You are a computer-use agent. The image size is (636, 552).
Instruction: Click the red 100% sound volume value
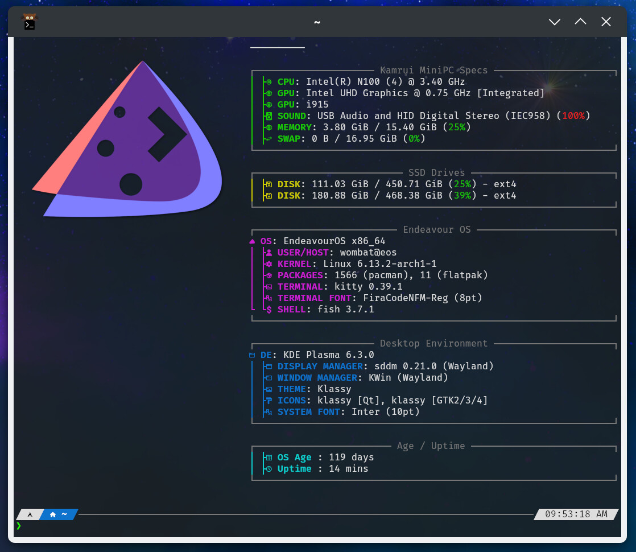tap(573, 116)
